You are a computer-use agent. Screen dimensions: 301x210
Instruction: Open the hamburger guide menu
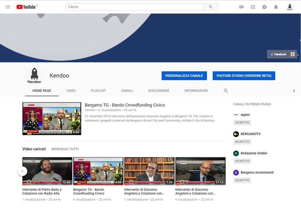tap(8, 7)
